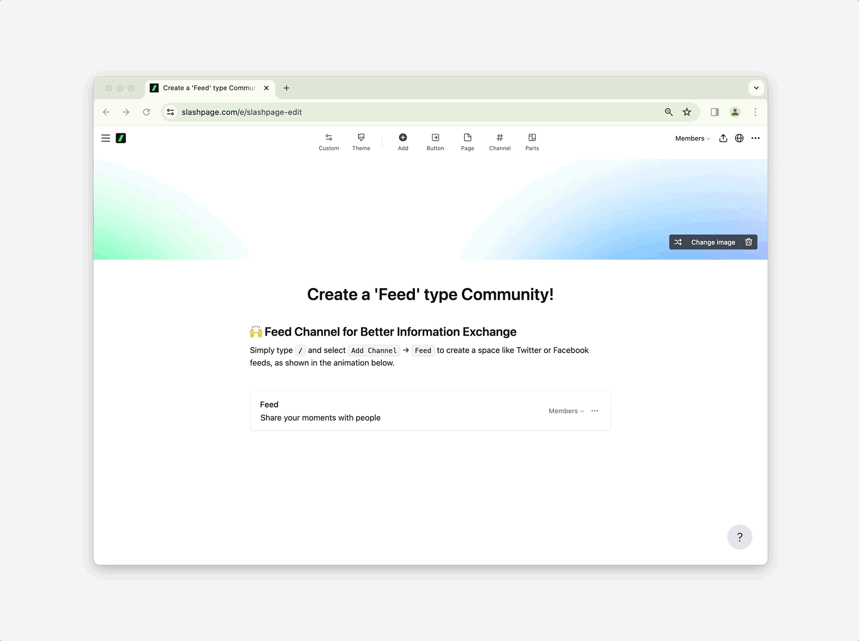Open the Theme brush tool
859x641 pixels.
(361, 142)
